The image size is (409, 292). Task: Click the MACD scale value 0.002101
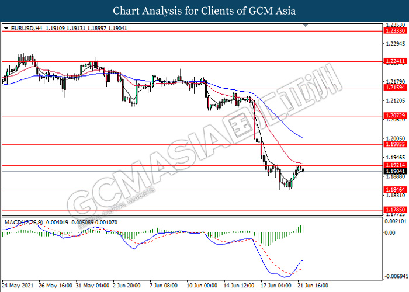tap(396, 221)
